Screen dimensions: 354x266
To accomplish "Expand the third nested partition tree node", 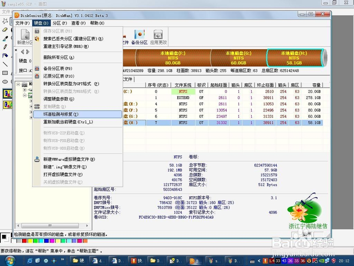I will click(x=31, y=112).
